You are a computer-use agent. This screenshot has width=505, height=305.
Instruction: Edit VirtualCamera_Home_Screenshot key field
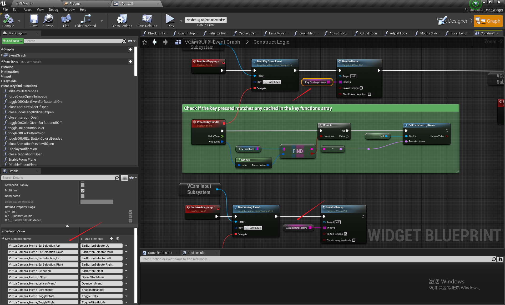pos(43,290)
